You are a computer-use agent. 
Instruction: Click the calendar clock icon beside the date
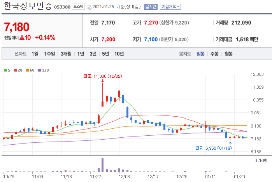click(89, 7)
